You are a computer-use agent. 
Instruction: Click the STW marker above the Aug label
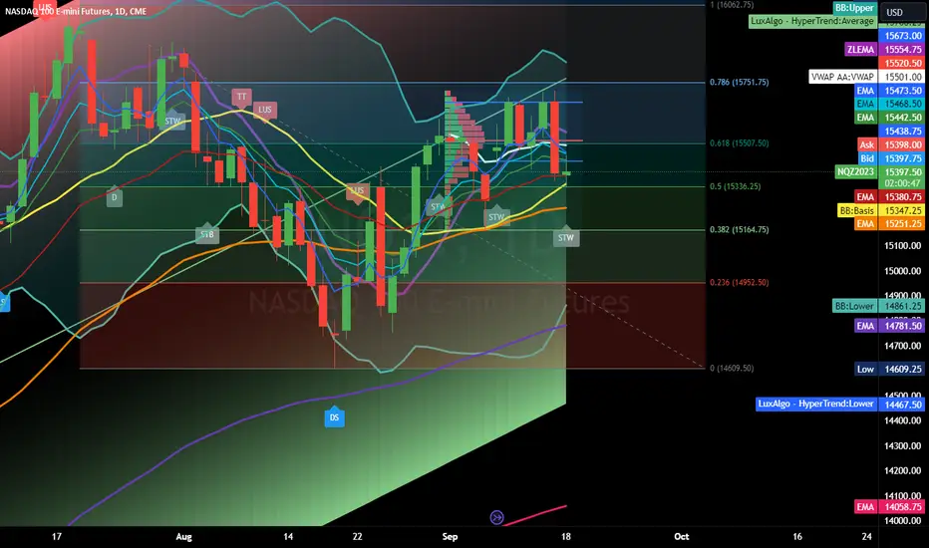coord(172,121)
